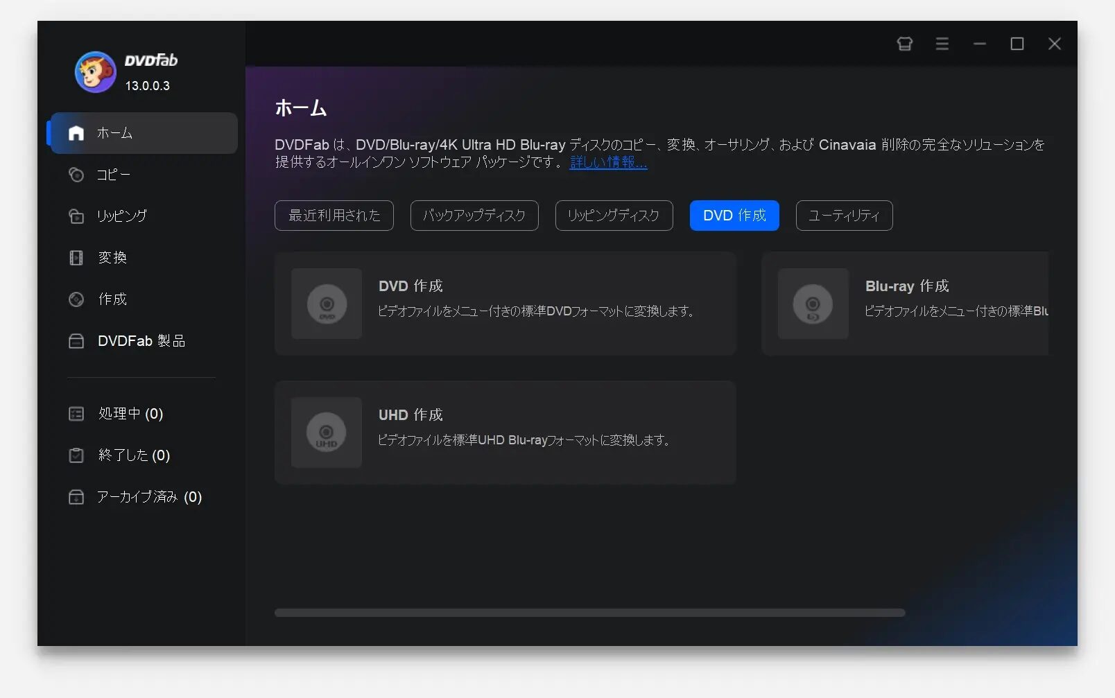
Task: Click the コピー disc icon in sidebar
Action: pyautogui.click(x=76, y=175)
